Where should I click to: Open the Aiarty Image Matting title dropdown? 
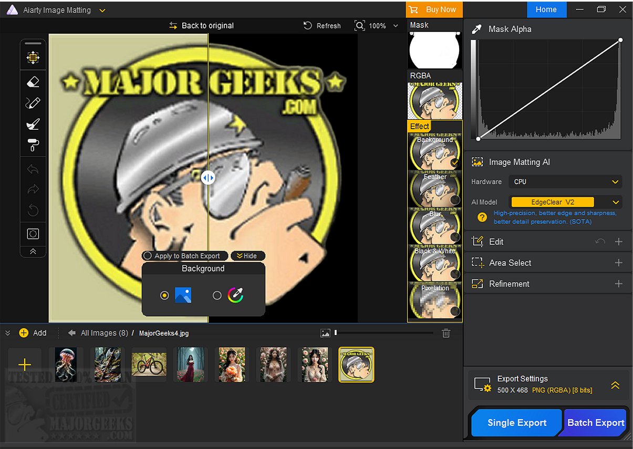point(102,10)
